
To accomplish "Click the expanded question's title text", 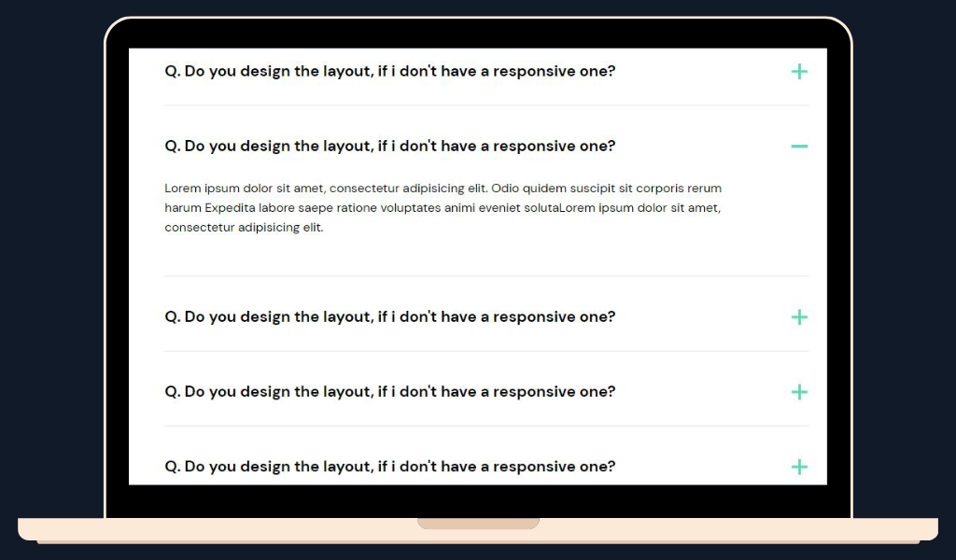I will 389,146.
